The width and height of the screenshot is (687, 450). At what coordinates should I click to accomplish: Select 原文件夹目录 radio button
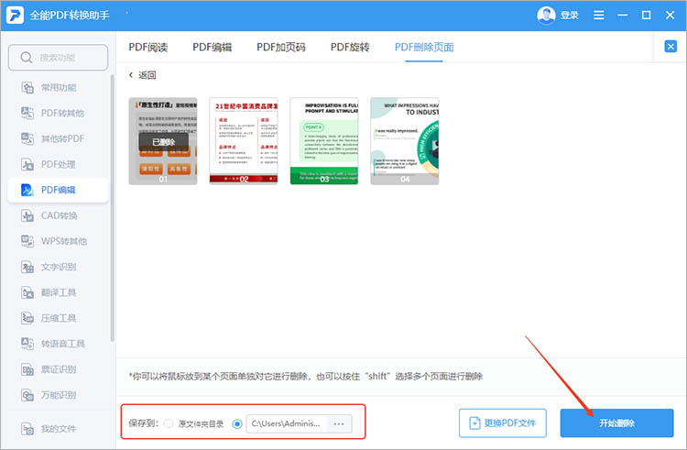[x=169, y=423]
